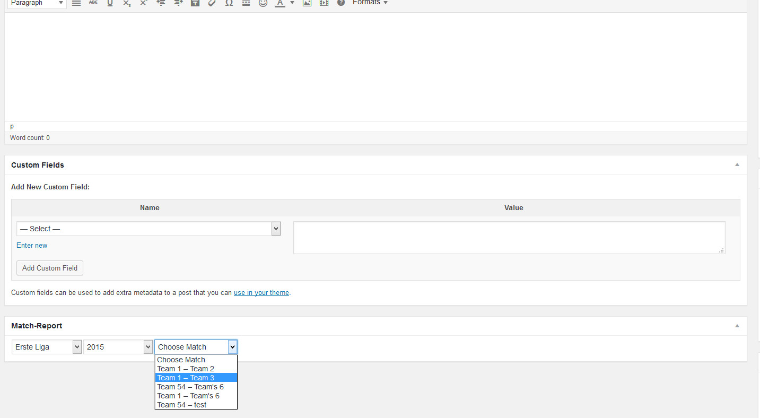Open the 'use in your theme' link

(x=261, y=292)
